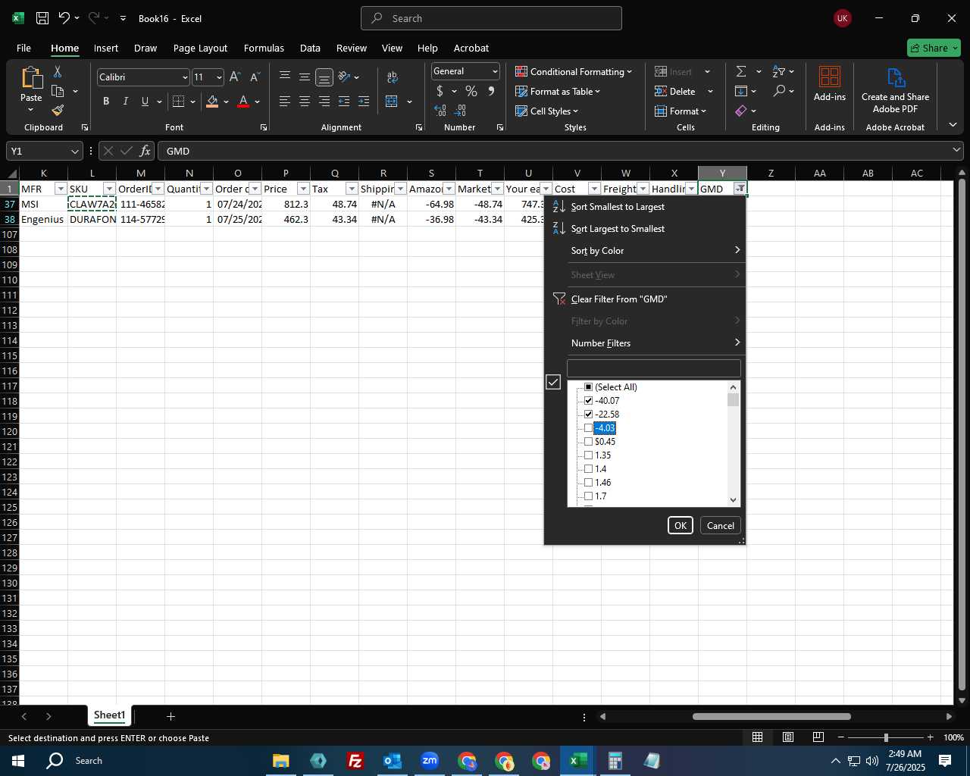Click the Save icon in title bar

coord(42,18)
